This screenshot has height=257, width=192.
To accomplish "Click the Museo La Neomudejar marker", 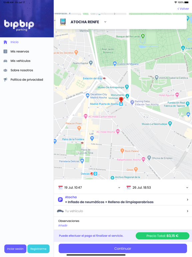I will [170, 123].
